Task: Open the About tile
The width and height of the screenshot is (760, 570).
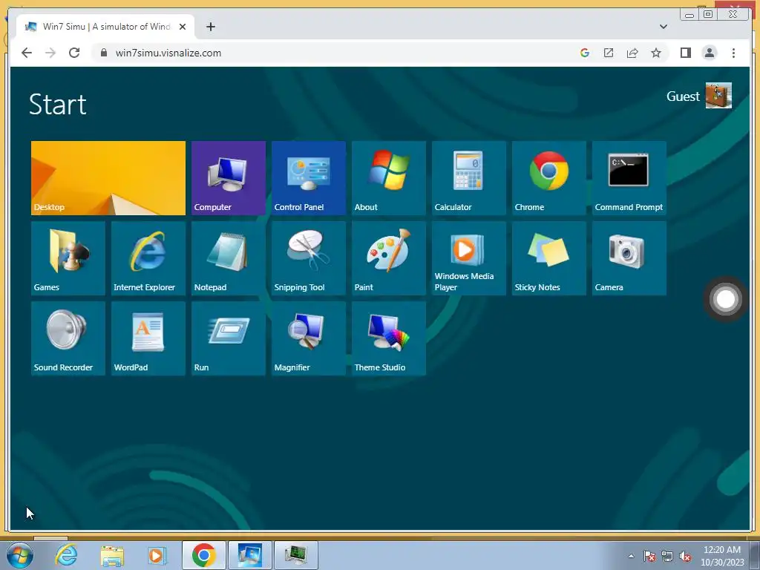Action: [x=389, y=178]
